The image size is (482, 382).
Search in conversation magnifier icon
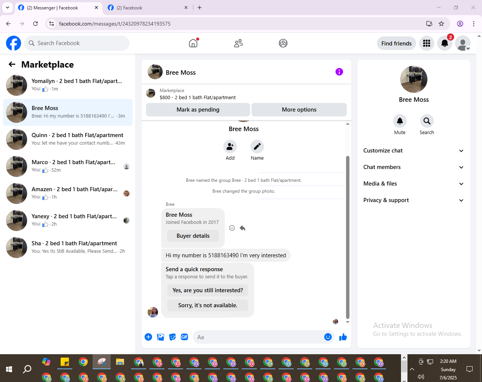pyautogui.click(x=427, y=121)
